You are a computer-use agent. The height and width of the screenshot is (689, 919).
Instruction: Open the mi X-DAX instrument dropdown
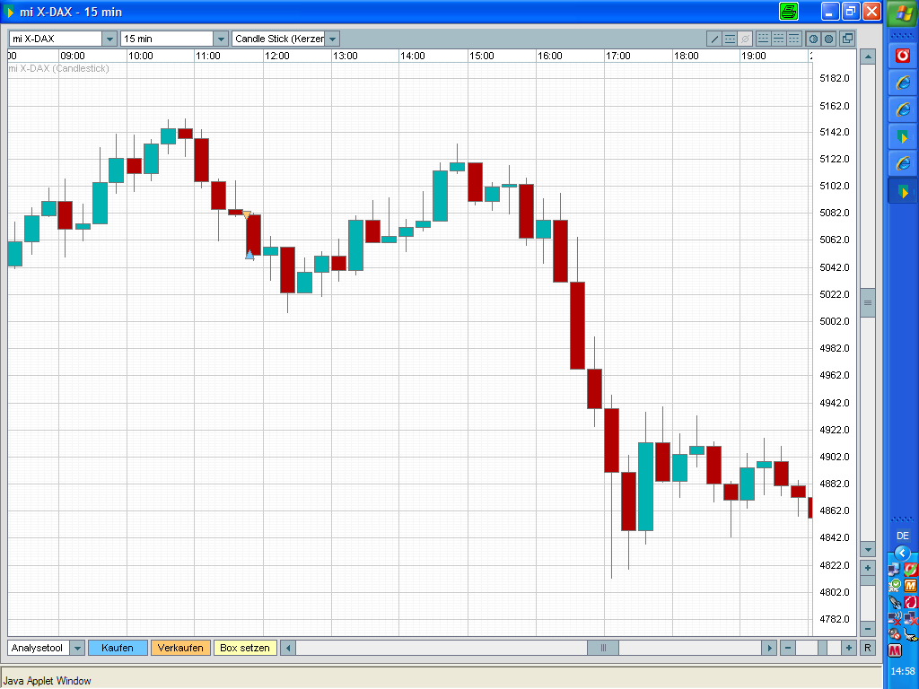[63, 39]
